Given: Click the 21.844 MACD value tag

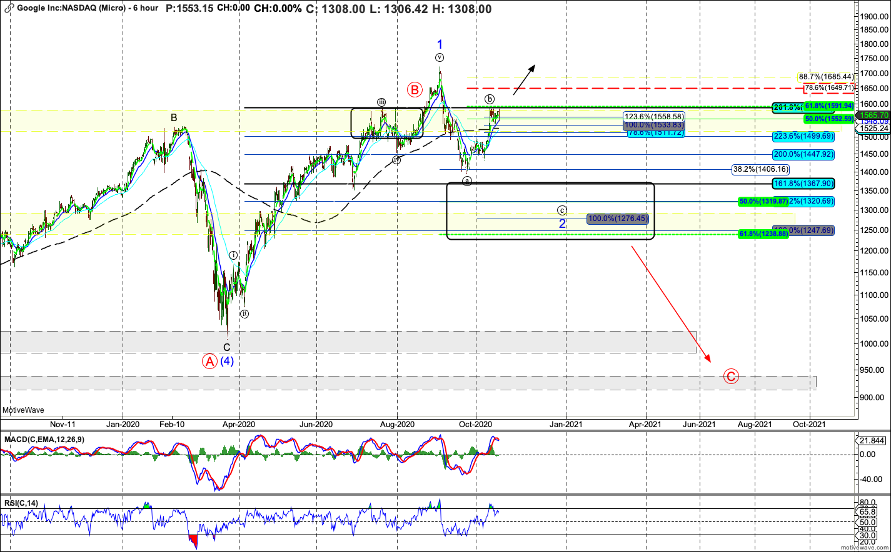Looking at the screenshot, I should 872,441.
